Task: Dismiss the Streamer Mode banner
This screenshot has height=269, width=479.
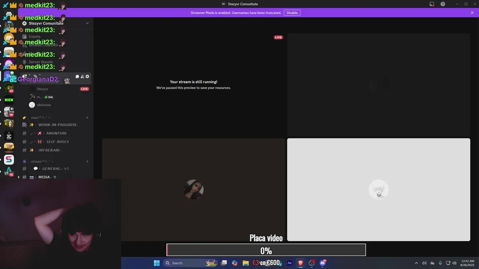Action: pos(472,13)
